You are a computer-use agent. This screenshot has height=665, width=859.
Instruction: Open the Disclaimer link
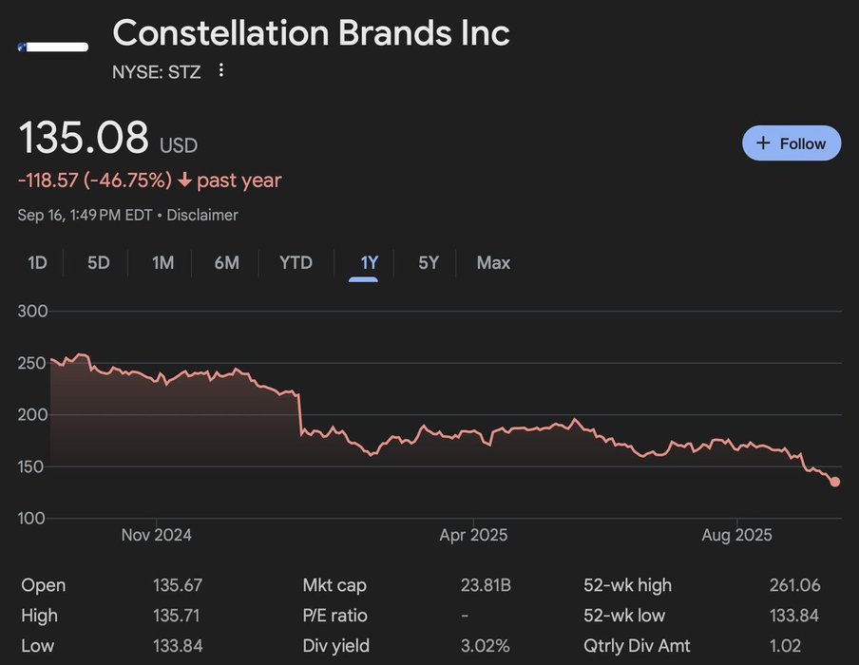pos(202,215)
